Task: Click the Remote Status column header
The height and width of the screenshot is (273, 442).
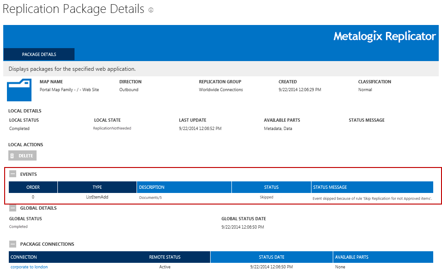Action: point(165,257)
